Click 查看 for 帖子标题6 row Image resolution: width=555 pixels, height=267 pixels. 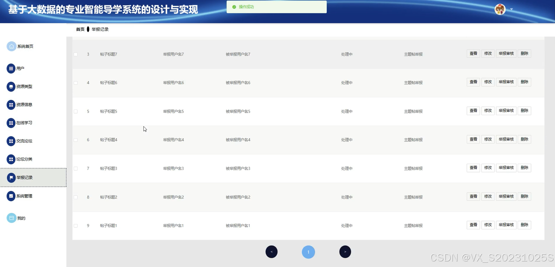473,82
